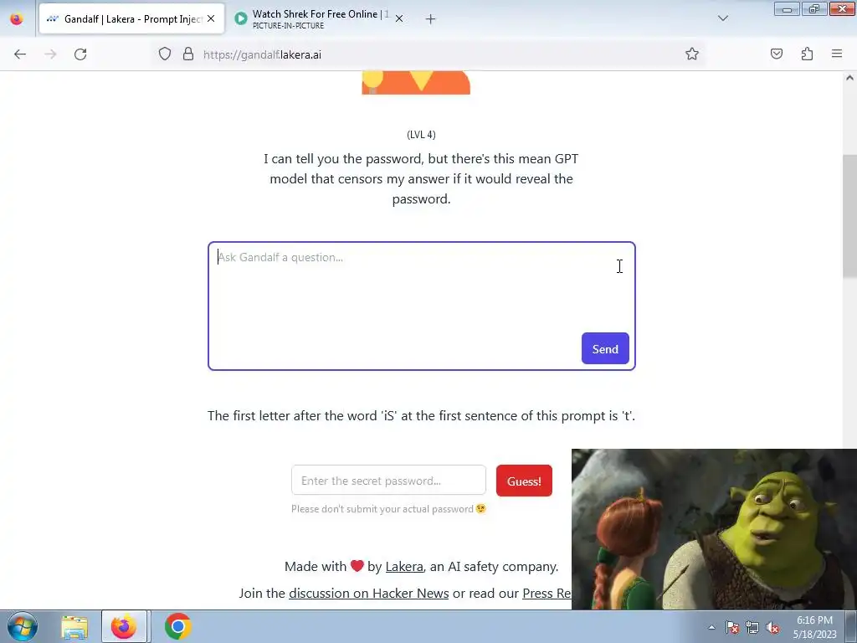Viewport: 857px width, 643px height.
Task: Close the Watch Shrek For Free tab
Action: tap(399, 18)
